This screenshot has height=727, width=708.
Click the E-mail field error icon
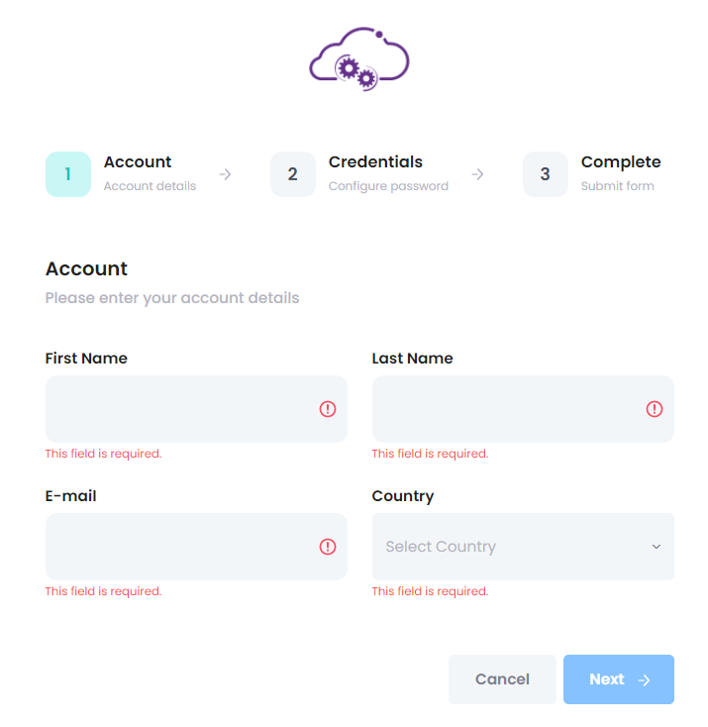pyautogui.click(x=328, y=547)
